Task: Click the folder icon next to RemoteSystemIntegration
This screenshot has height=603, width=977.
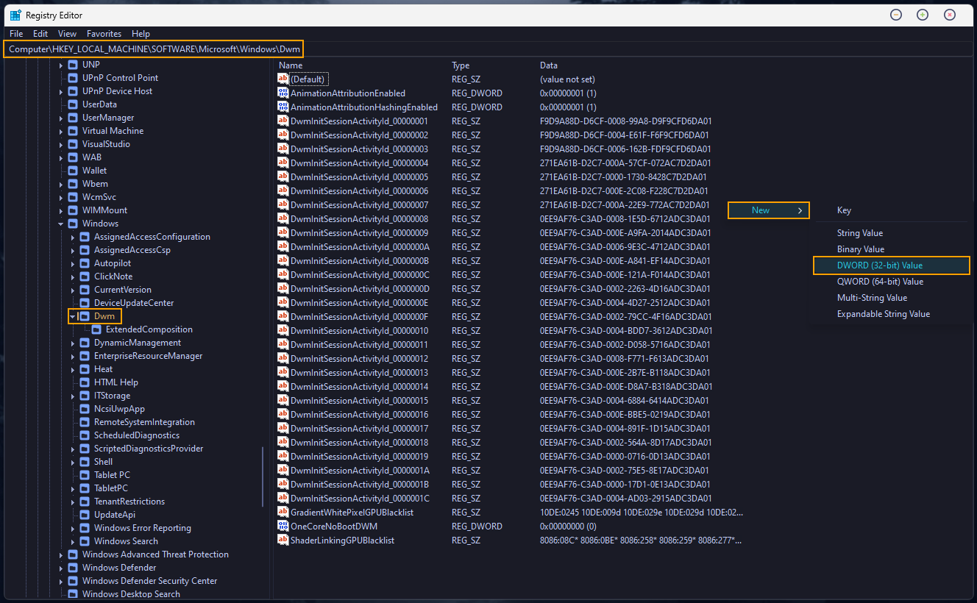Action: pos(85,422)
